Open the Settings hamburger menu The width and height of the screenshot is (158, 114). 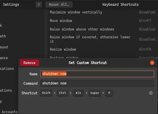(x=39, y=4)
